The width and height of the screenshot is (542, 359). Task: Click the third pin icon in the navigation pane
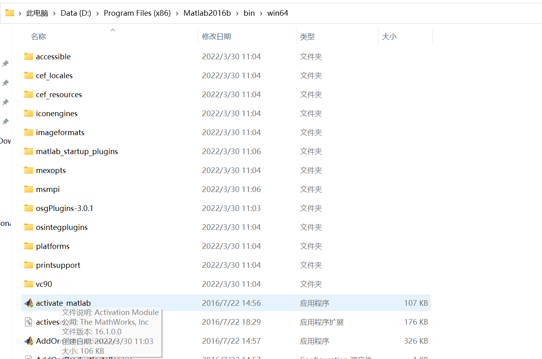(x=6, y=102)
